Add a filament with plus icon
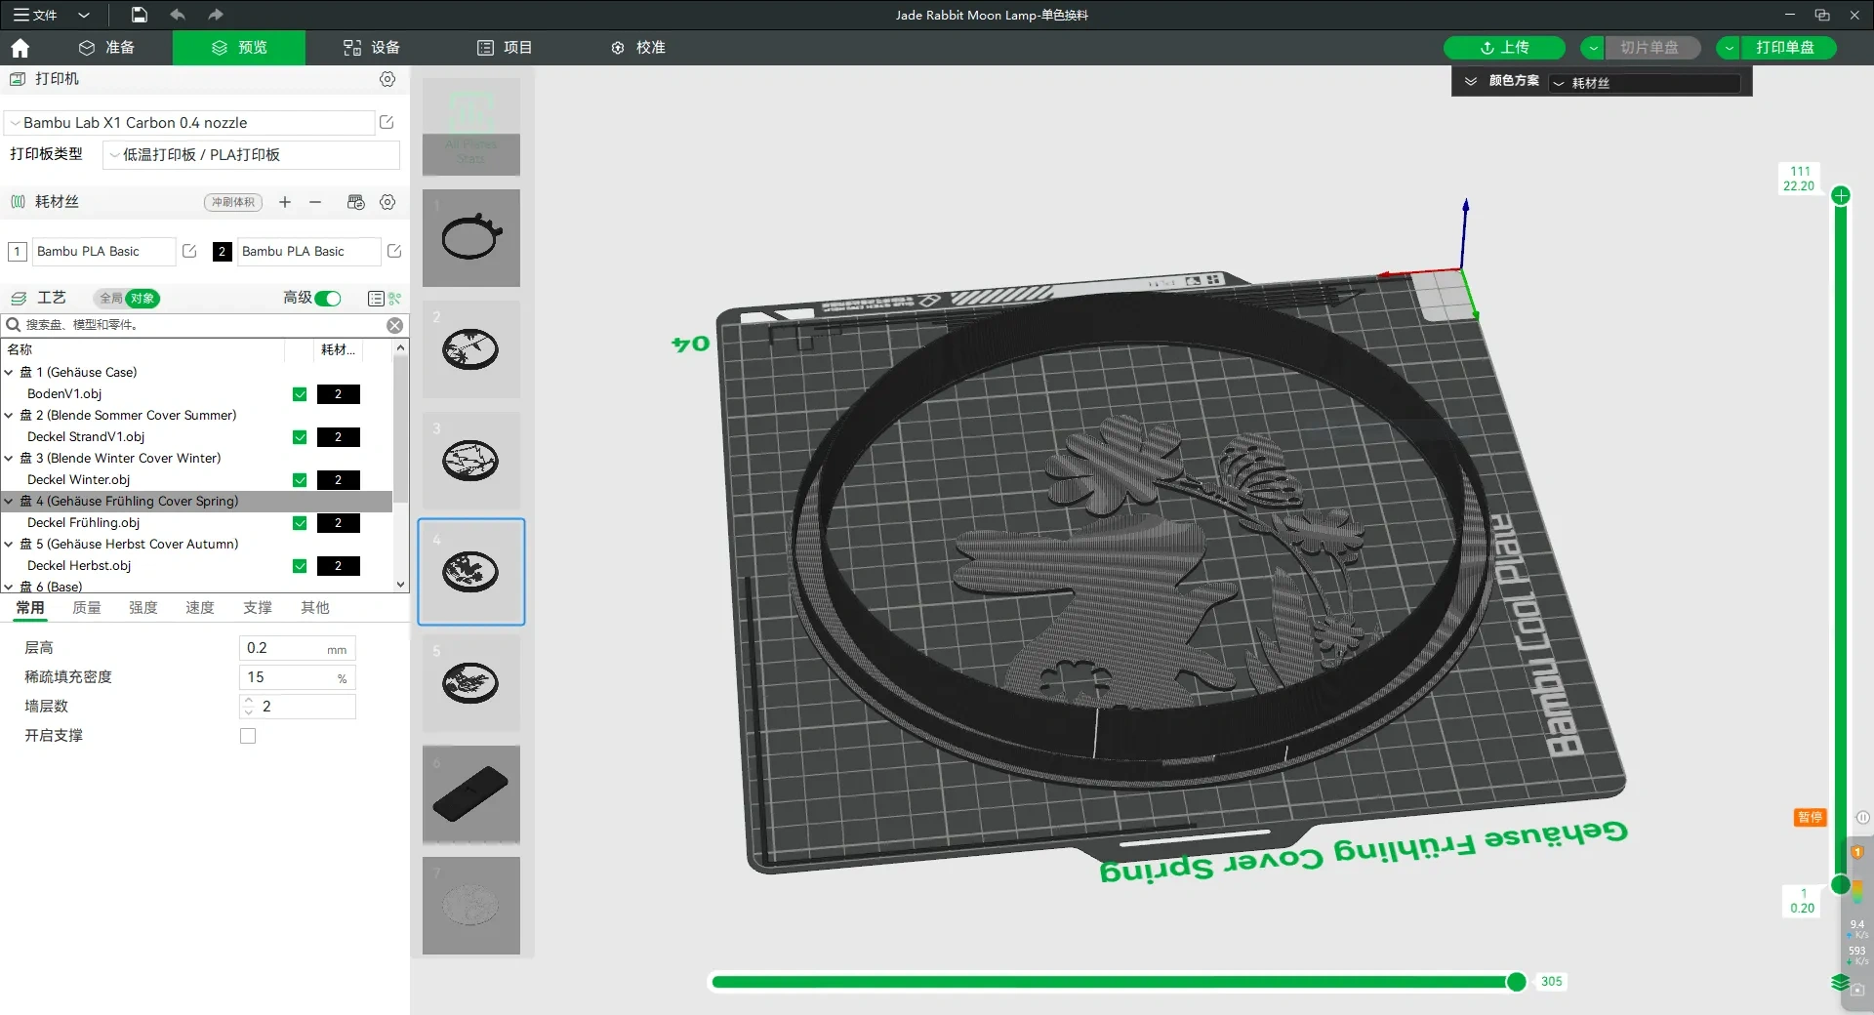 point(285,202)
